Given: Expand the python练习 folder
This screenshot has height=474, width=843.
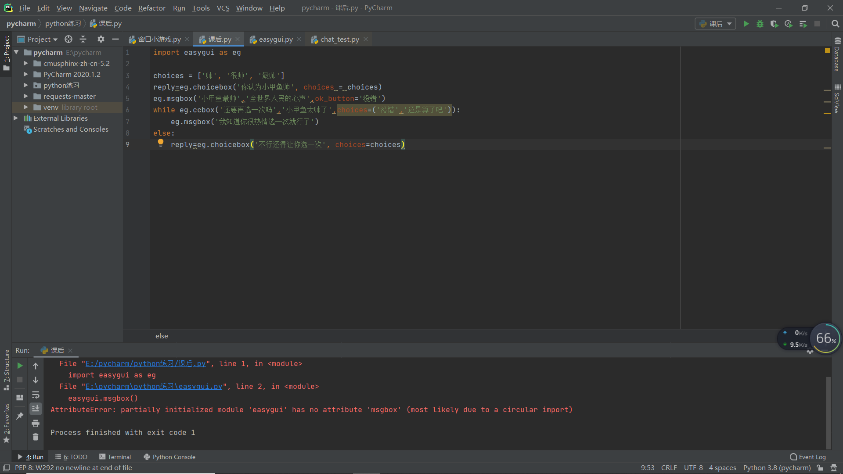Looking at the screenshot, I should tap(25, 85).
